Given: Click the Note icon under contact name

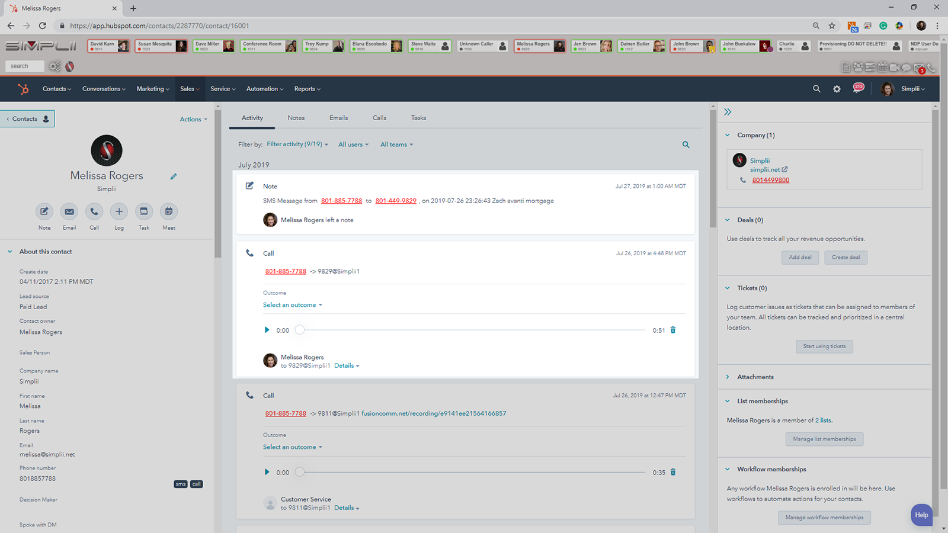Looking at the screenshot, I should (x=44, y=211).
